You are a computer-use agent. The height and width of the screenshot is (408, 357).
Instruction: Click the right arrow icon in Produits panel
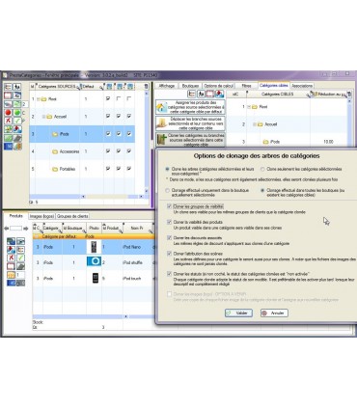(x=26, y=229)
